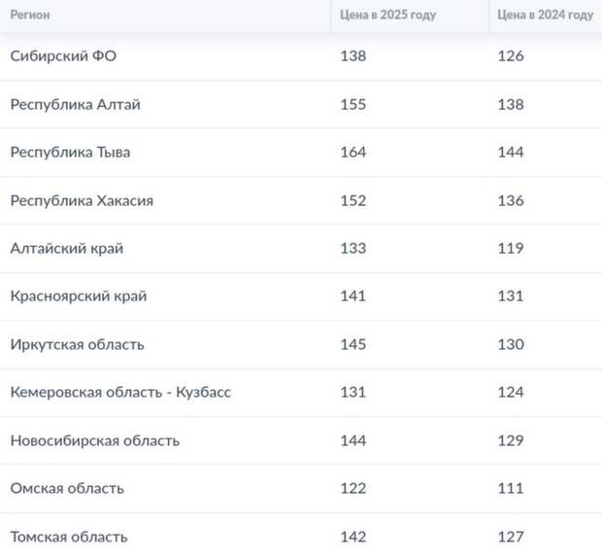Click the Цена в 2024 году header

tap(545, 15)
